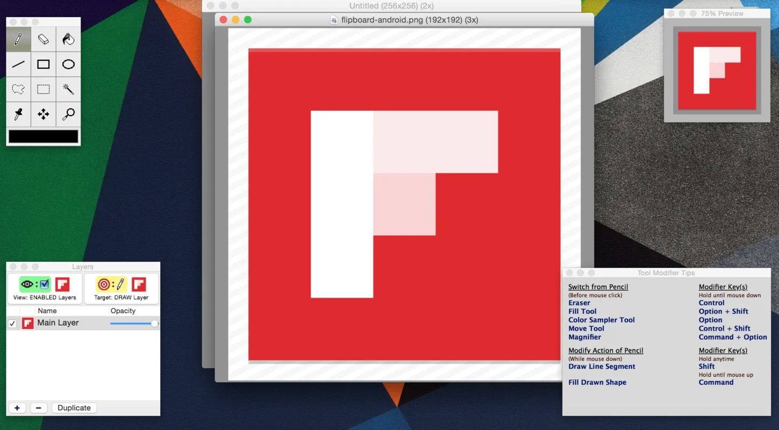Image resolution: width=779 pixels, height=430 pixels.
Task: Click the Opacity column header in Layers
Action: 123,311
